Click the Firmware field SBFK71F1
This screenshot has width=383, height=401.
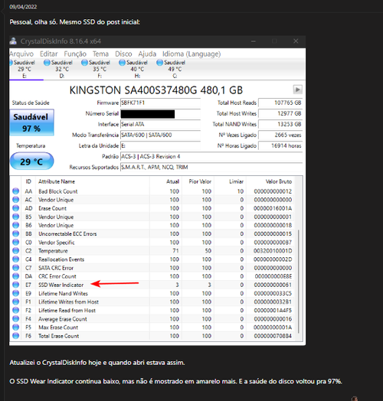coord(160,103)
